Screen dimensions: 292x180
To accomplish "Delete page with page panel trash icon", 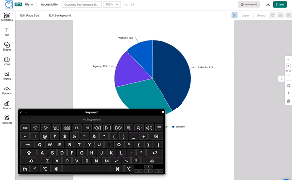I will click(x=288, y=101).
